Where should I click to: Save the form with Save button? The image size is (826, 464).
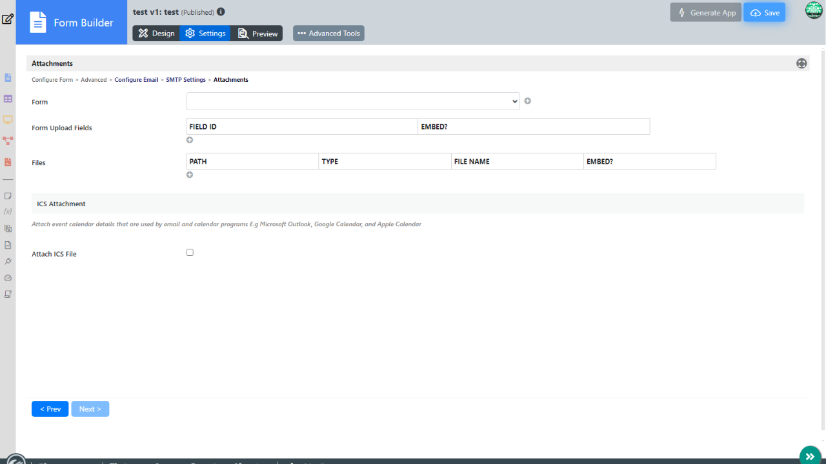click(x=764, y=12)
